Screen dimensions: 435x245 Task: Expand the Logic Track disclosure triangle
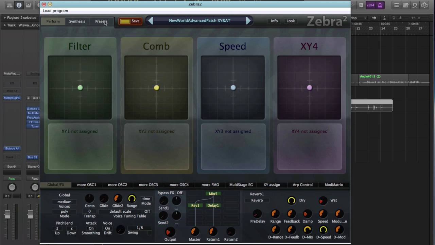pos(5,25)
